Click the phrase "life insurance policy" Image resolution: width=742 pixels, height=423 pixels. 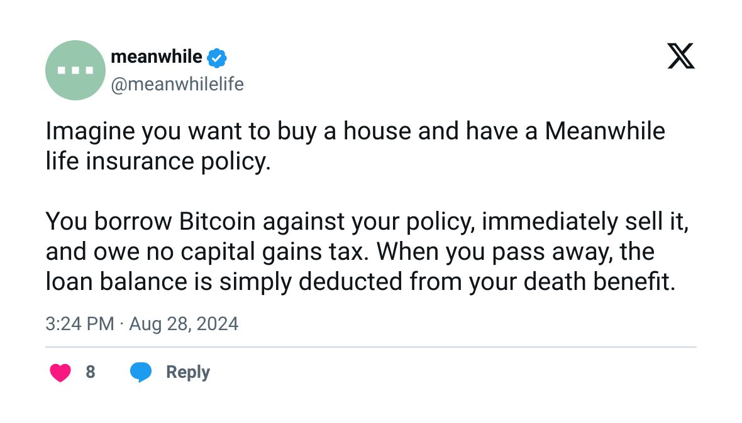[158, 161]
